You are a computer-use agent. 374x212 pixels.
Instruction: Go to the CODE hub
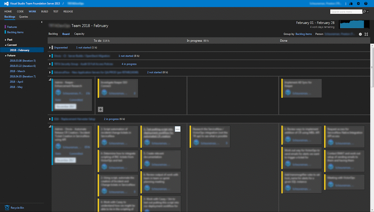click(20, 11)
